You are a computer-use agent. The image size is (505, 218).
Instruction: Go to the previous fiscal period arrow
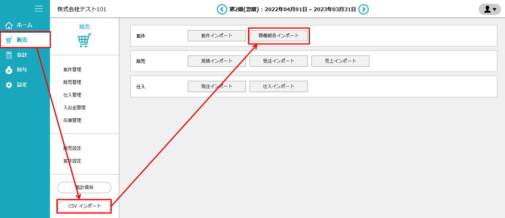pyautogui.click(x=222, y=9)
